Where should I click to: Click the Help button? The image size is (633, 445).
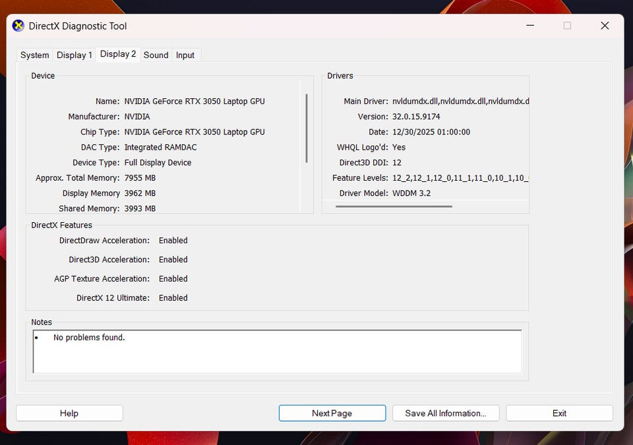click(x=69, y=413)
